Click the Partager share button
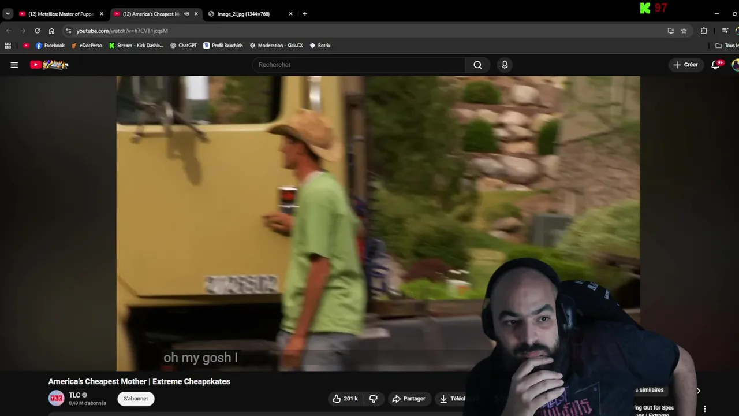 pos(409,399)
